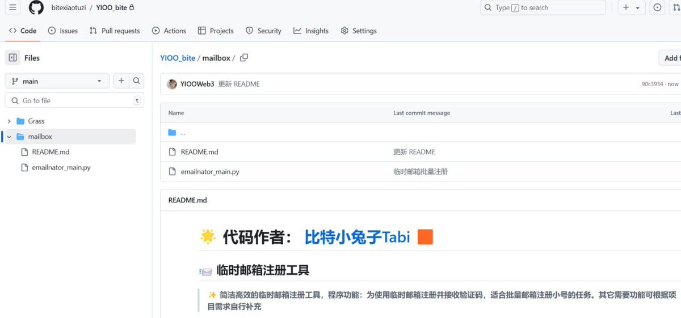
Task: Click the 临时邮箱注册工具 heading
Action: pos(263,270)
